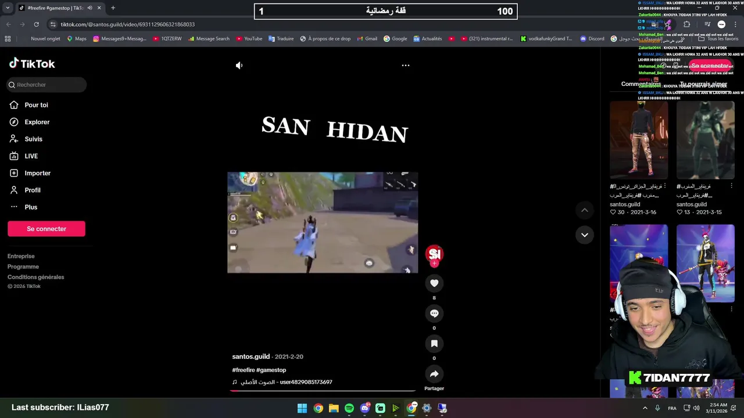The width and height of the screenshot is (744, 418).
Task: Open the Gmail bookmark
Action: (367, 39)
